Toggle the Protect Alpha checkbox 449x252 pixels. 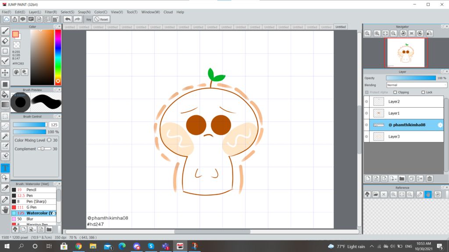point(367,92)
